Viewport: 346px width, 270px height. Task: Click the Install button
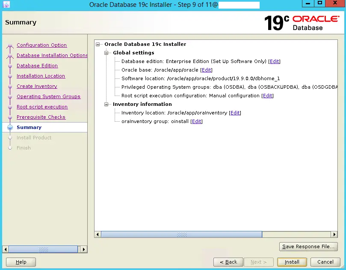click(292, 262)
